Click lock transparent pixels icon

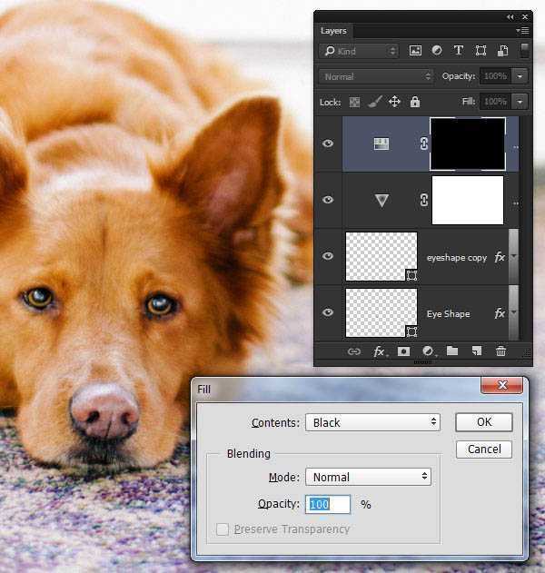click(355, 103)
